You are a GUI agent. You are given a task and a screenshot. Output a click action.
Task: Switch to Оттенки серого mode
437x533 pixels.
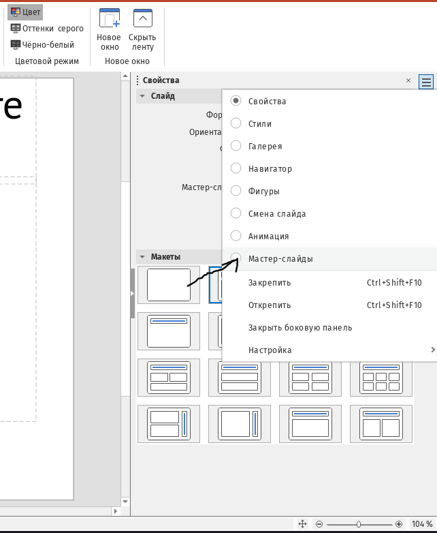pos(47,29)
